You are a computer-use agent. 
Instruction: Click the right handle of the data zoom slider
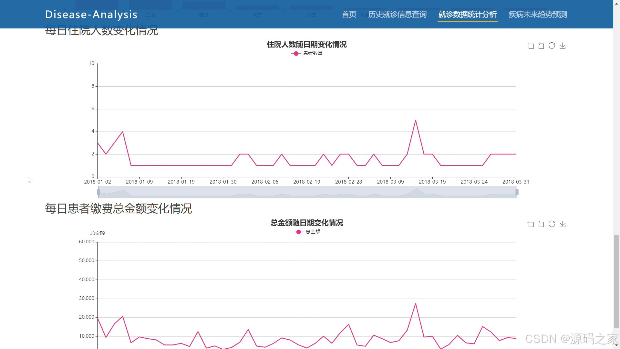point(517,192)
